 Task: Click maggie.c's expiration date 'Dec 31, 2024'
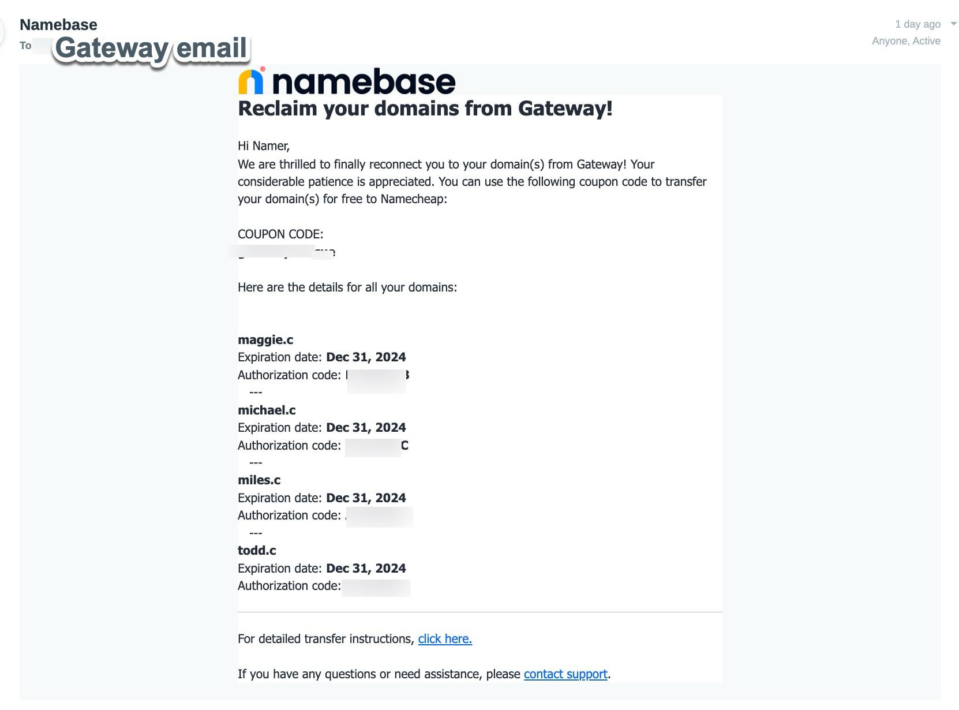pyautogui.click(x=366, y=357)
